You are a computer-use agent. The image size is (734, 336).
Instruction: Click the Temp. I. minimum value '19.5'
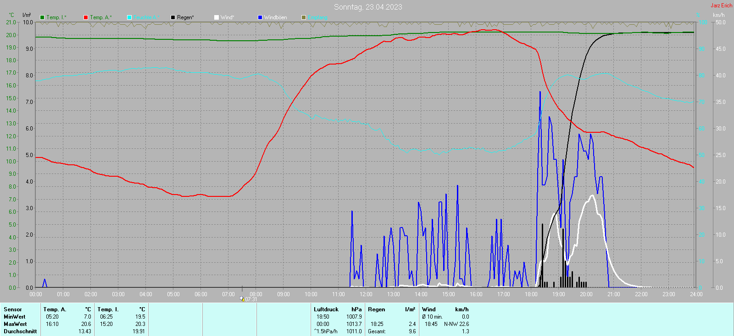pyautogui.click(x=140, y=317)
